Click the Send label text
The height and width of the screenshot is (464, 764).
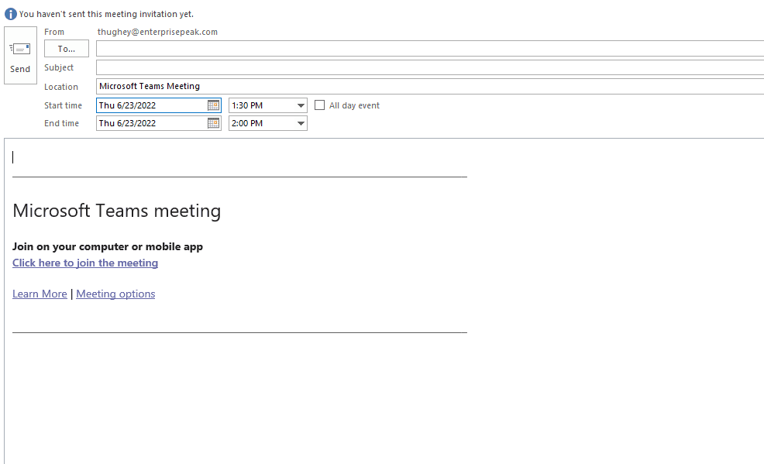pos(20,69)
